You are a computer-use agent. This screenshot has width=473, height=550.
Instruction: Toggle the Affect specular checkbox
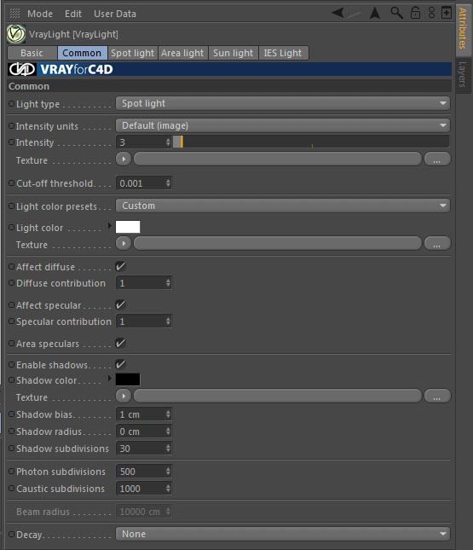click(x=121, y=304)
